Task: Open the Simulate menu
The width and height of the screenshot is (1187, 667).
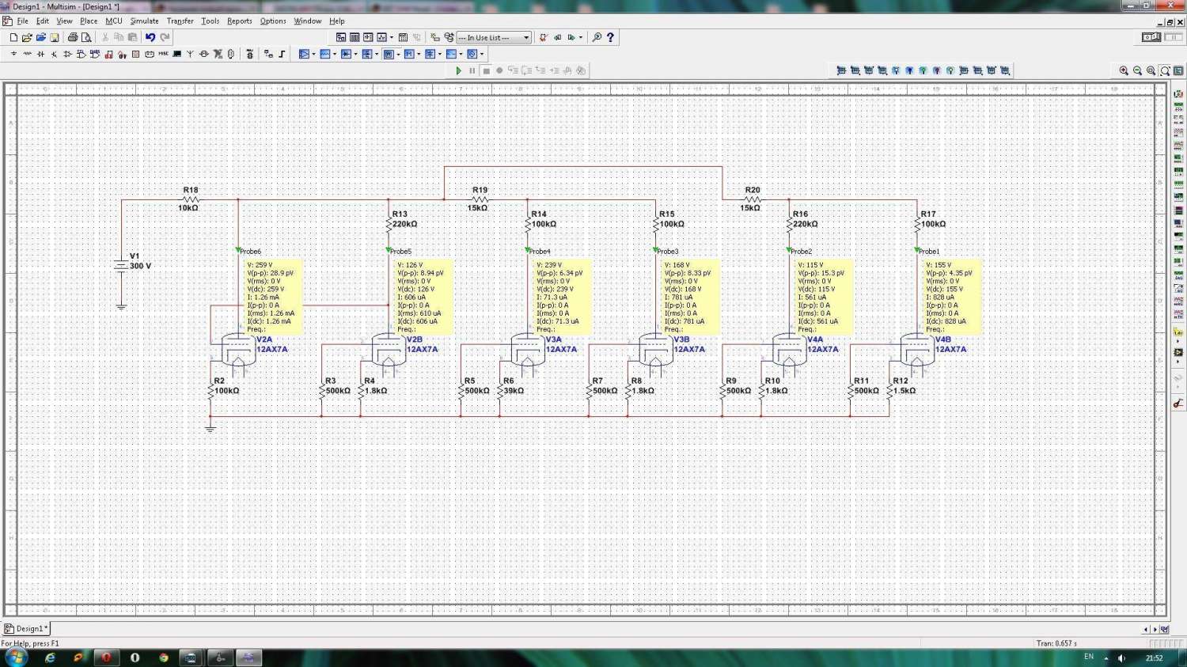Action: click(144, 21)
